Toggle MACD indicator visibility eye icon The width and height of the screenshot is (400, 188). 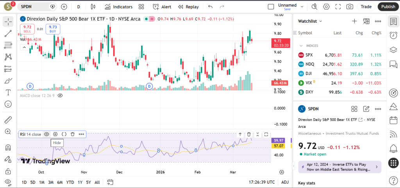click(x=60, y=95)
